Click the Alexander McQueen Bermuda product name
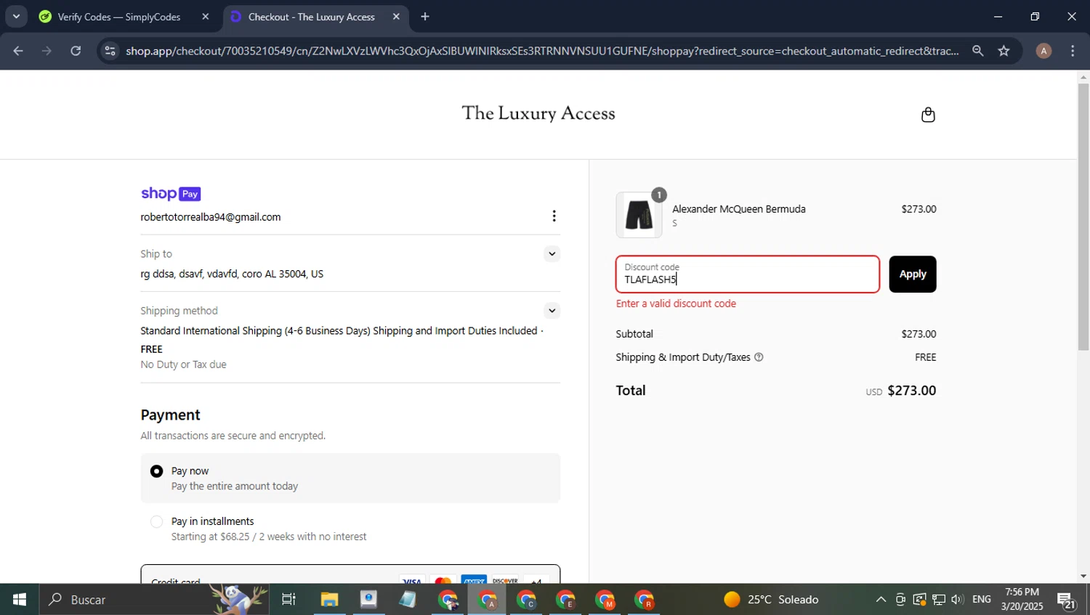This screenshot has width=1090, height=615. click(739, 209)
